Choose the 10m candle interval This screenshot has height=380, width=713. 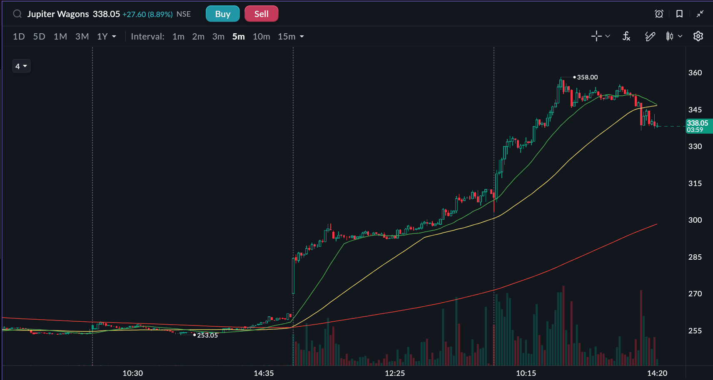(261, 37)
